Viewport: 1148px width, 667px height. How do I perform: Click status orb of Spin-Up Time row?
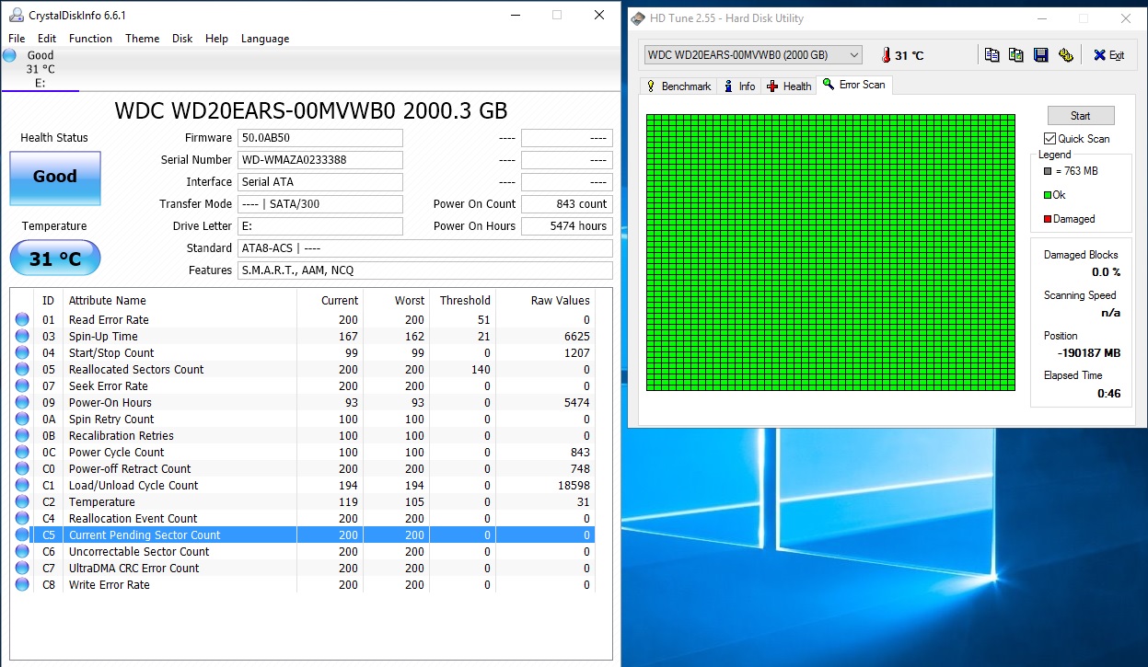pyautogui.click(x=22, y=337)
